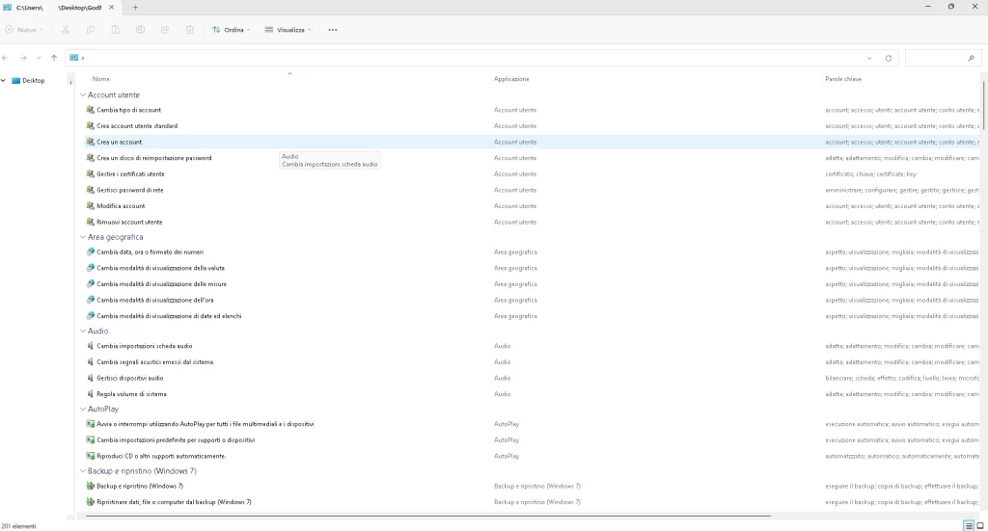Select Avvia o interrompi utilizzando AutoPlay row
The height and width of the screenshot is (531, 988).
pos(531,424)
